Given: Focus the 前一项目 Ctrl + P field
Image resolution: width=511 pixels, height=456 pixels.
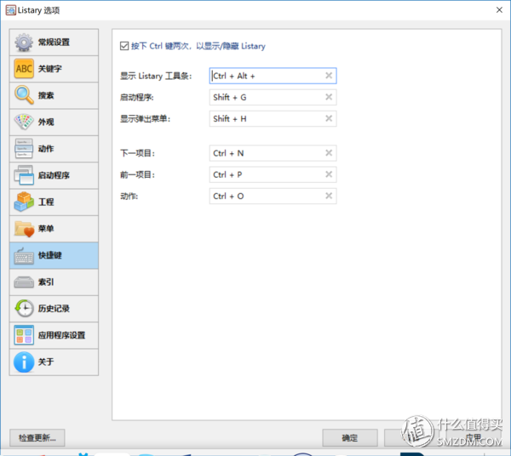Looking at the screenshot, I should click(x=273, y=174).
